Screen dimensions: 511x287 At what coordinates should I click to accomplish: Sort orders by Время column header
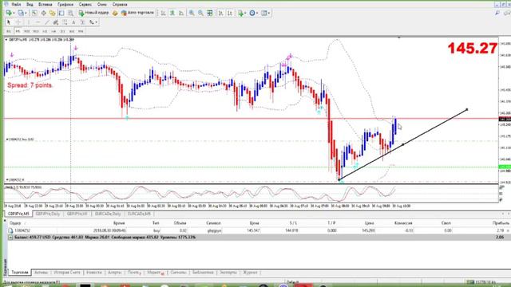point(119,223)
